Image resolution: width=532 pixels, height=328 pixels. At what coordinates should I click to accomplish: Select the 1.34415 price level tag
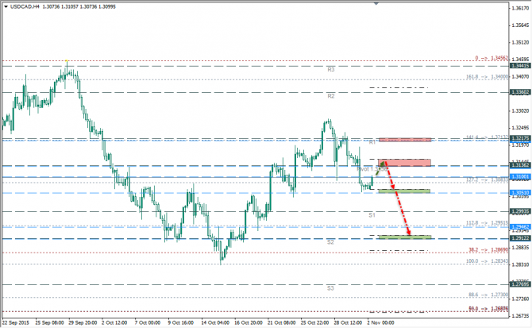pyautogui.click(x=520, y=65)
